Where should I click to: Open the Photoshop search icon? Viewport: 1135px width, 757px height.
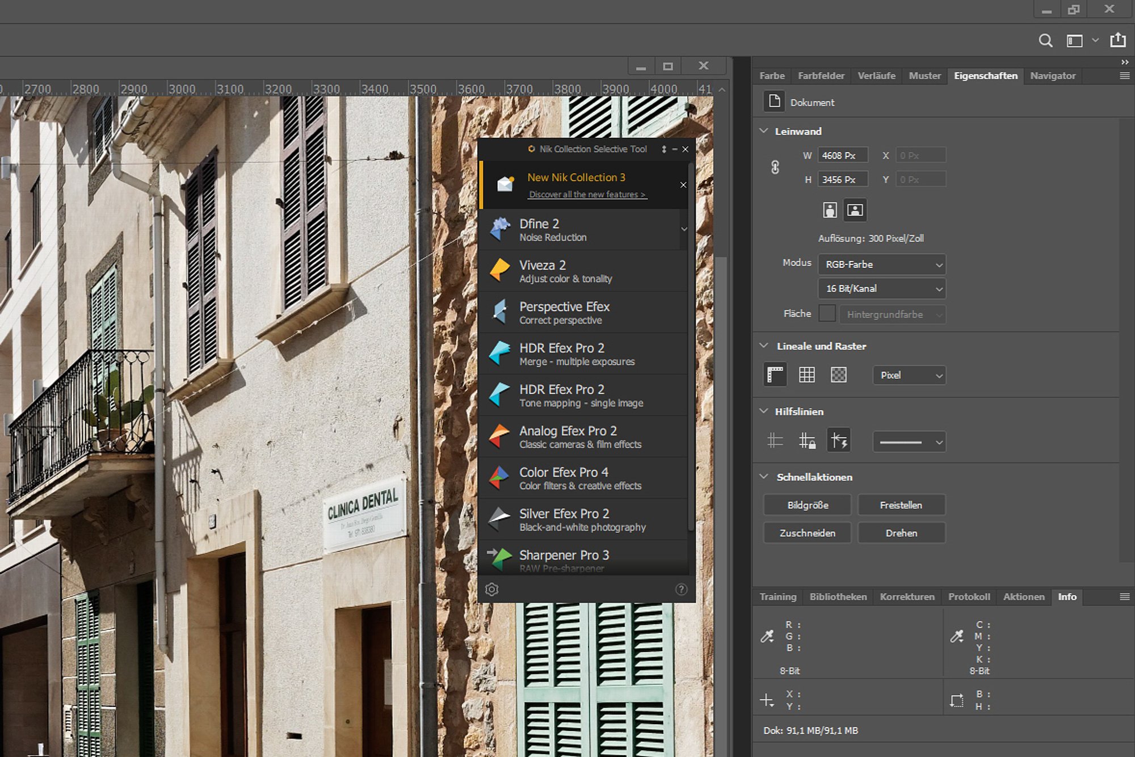click(1045, 41)
